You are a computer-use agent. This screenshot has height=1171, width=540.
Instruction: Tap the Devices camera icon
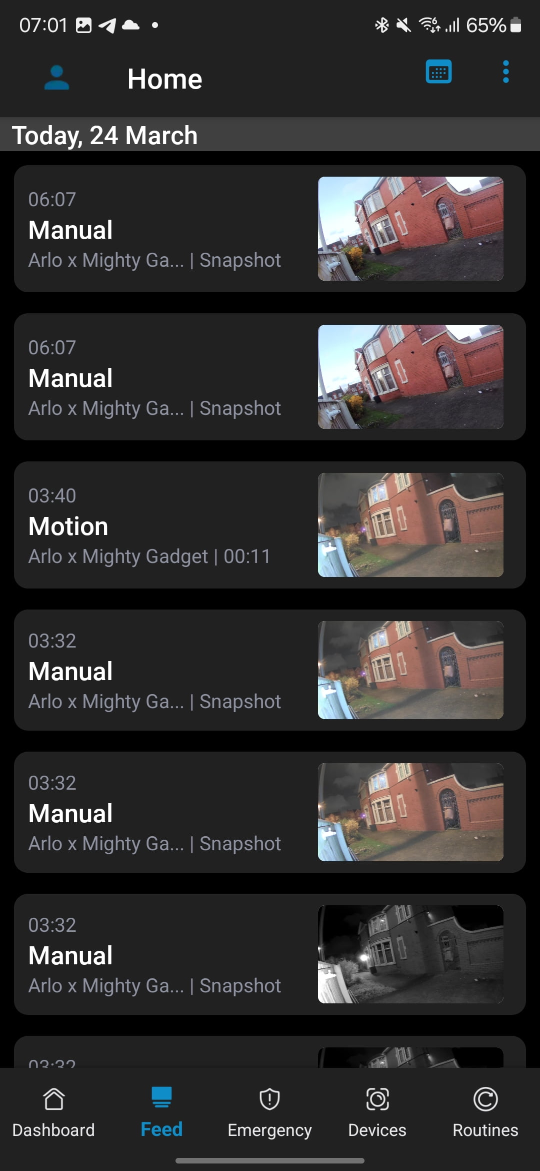[377, 1099]
